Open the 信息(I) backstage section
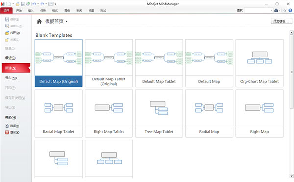 pyautogui.click(x=10, y=48)
